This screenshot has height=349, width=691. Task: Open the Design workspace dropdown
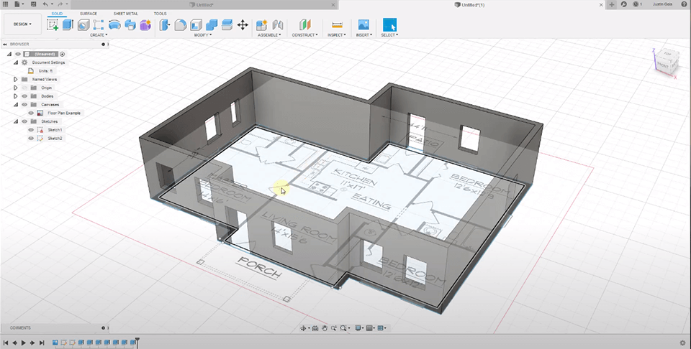(22, 24)
